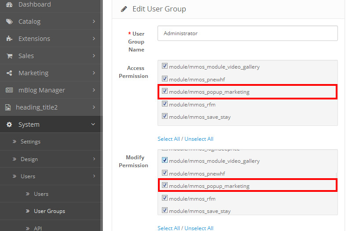
Task: Uncheck module/mmos_save_stay in Access Permission
Action: (165, 117)
